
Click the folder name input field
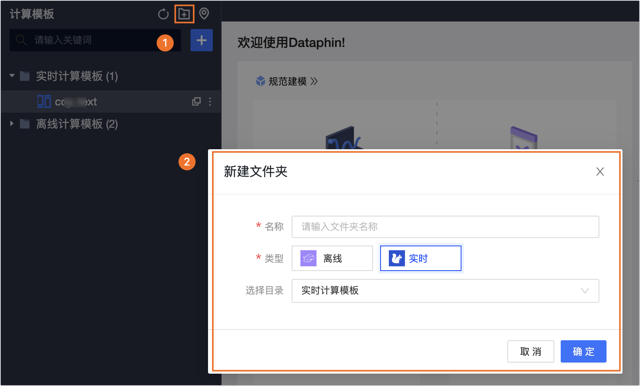pos(446,227)
